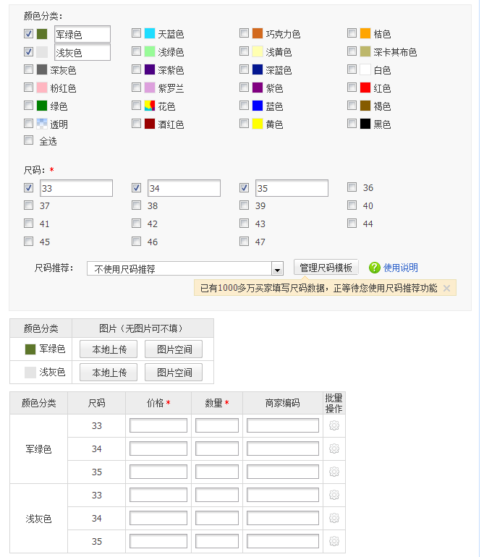The height and width of the screenshot is (557, 484).
Task: Check the 天蓝色 color checkbox
Action: click(136, 33)
